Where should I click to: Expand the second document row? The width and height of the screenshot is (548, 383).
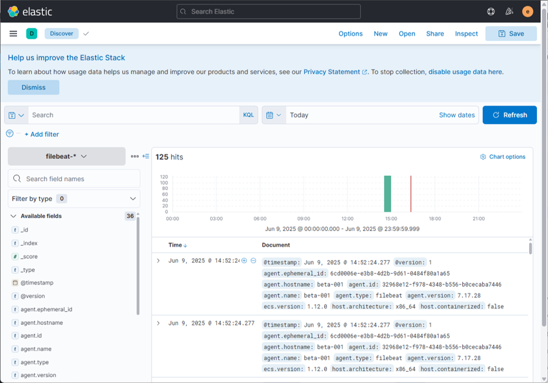pos(159,323)
